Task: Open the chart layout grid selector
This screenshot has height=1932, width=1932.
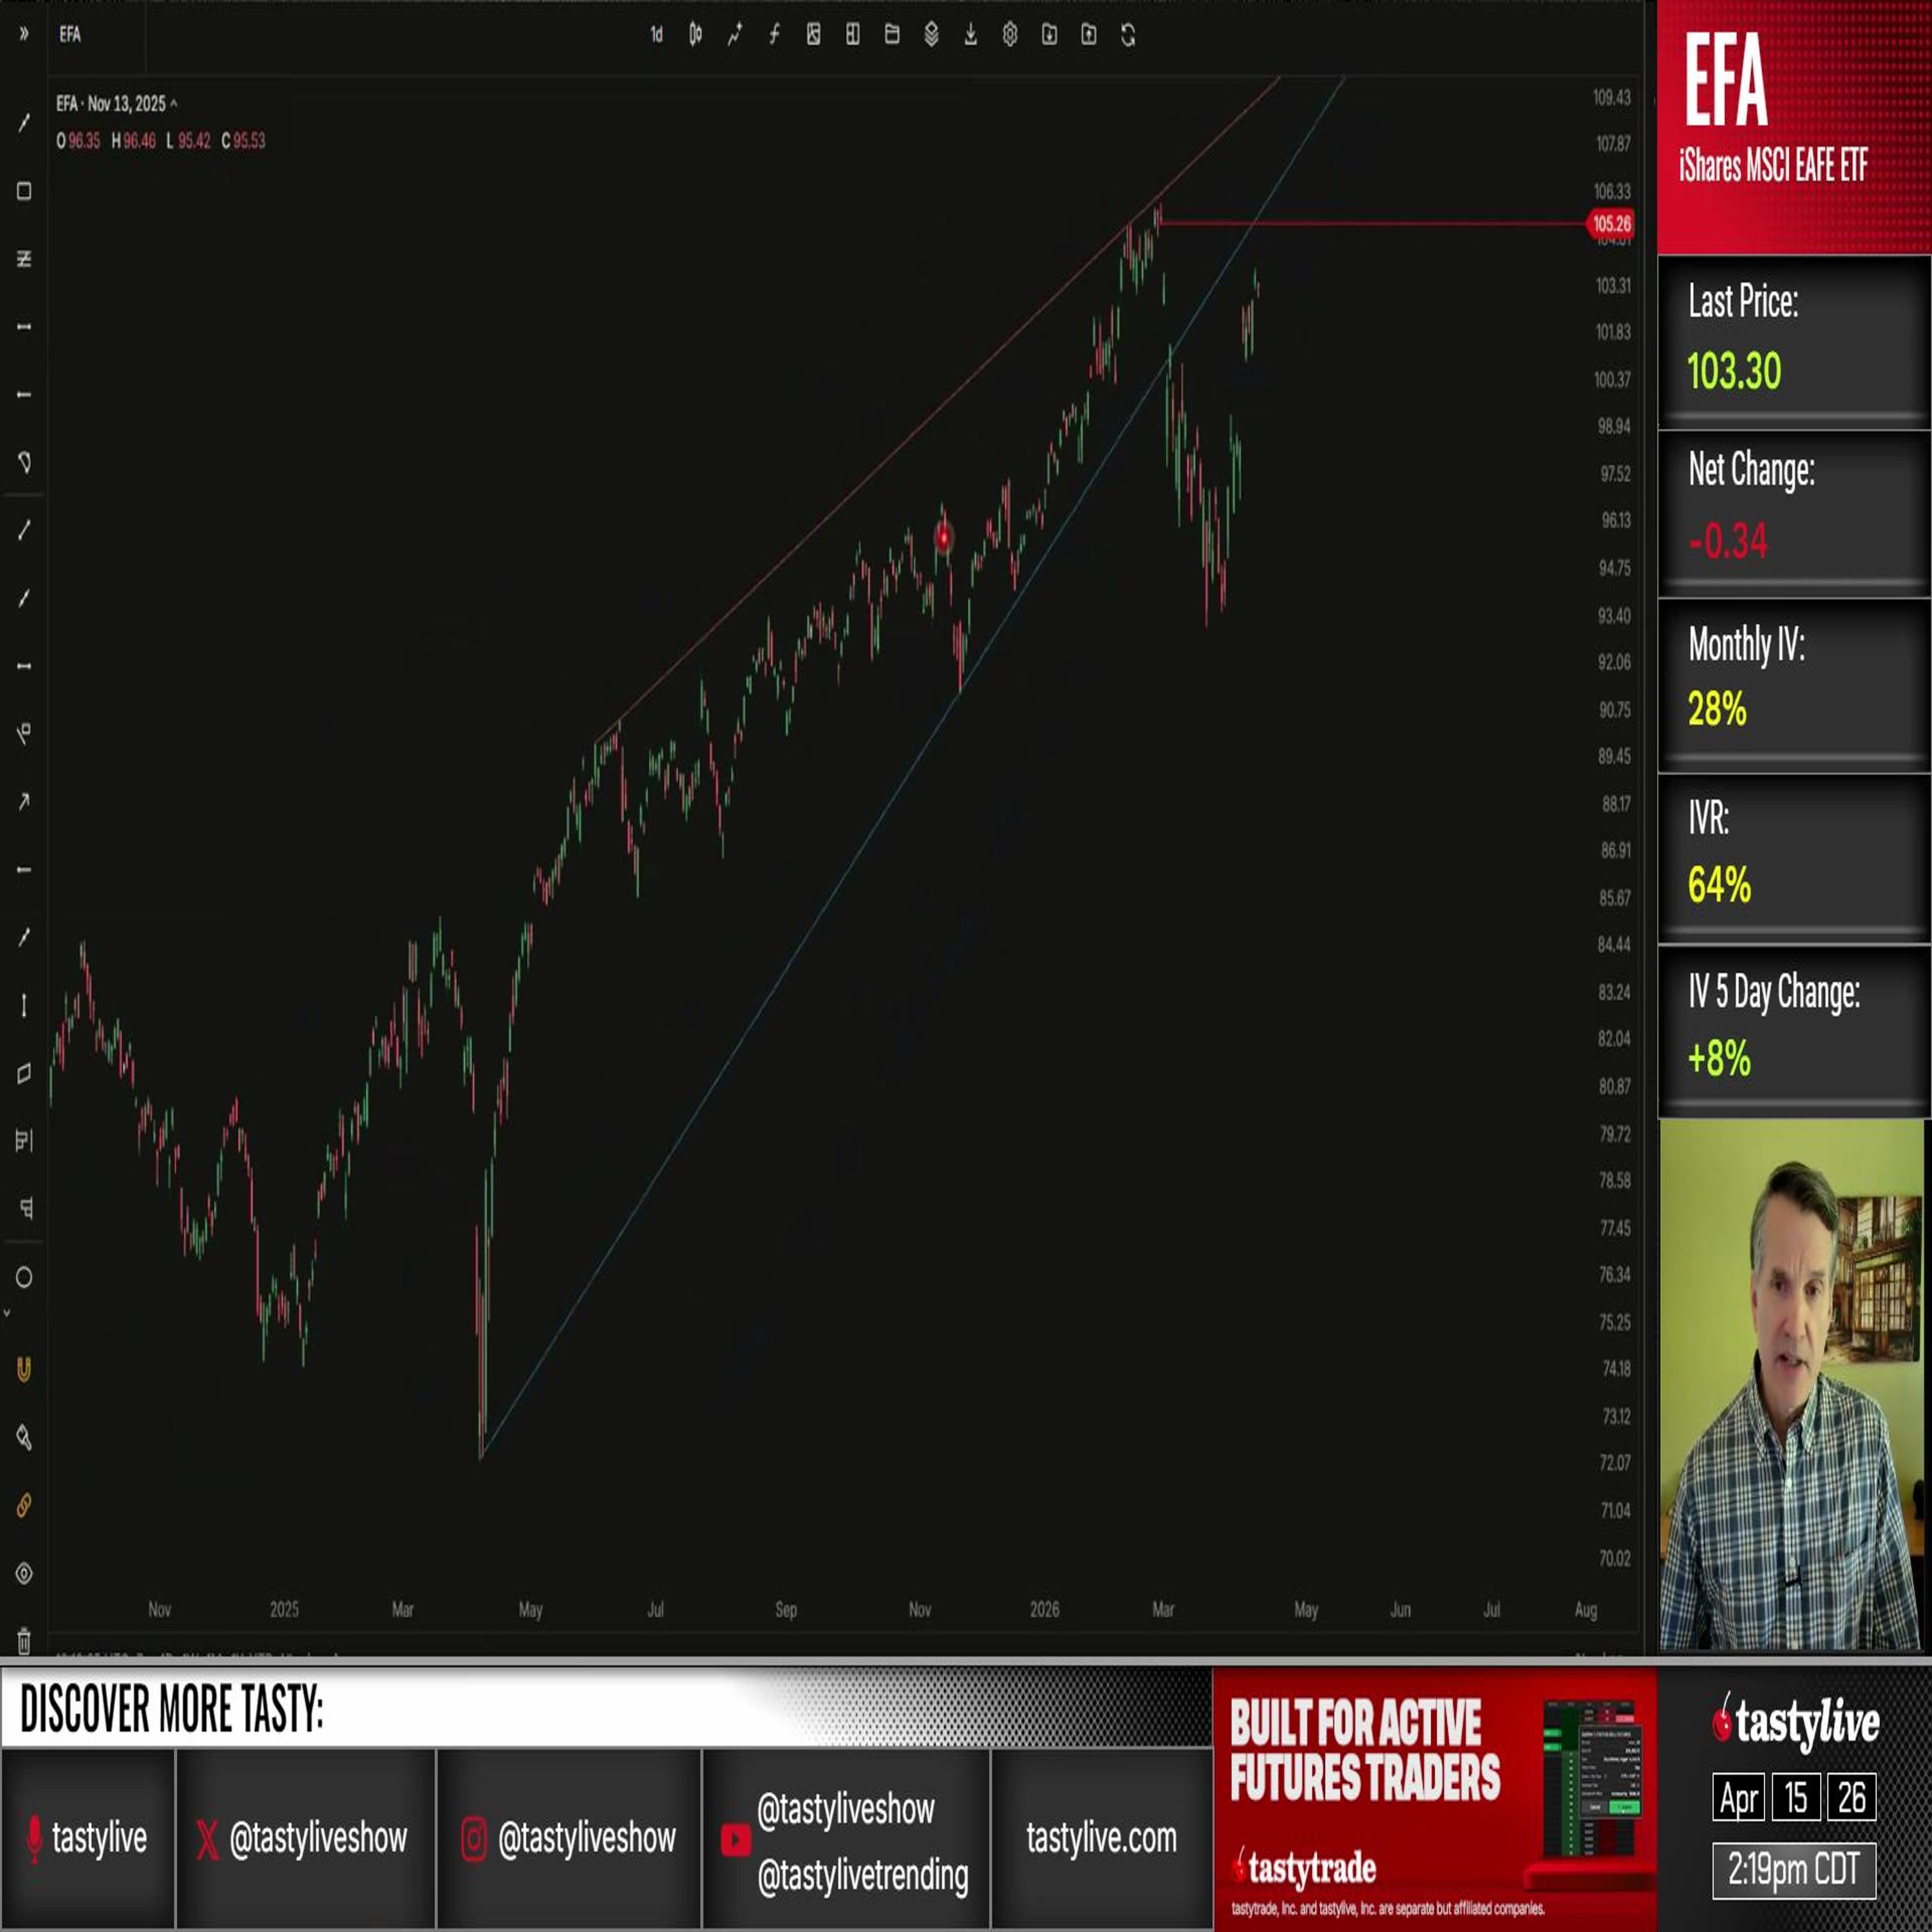Action: 852,35
